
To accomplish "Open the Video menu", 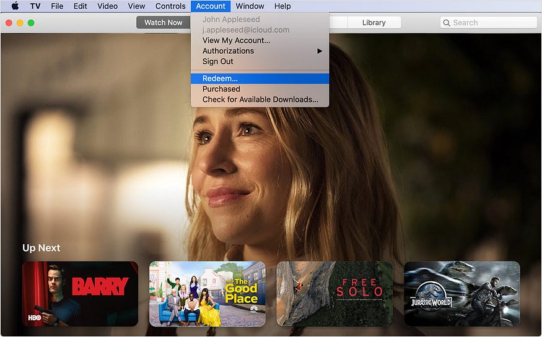I will tap(108, 6).
